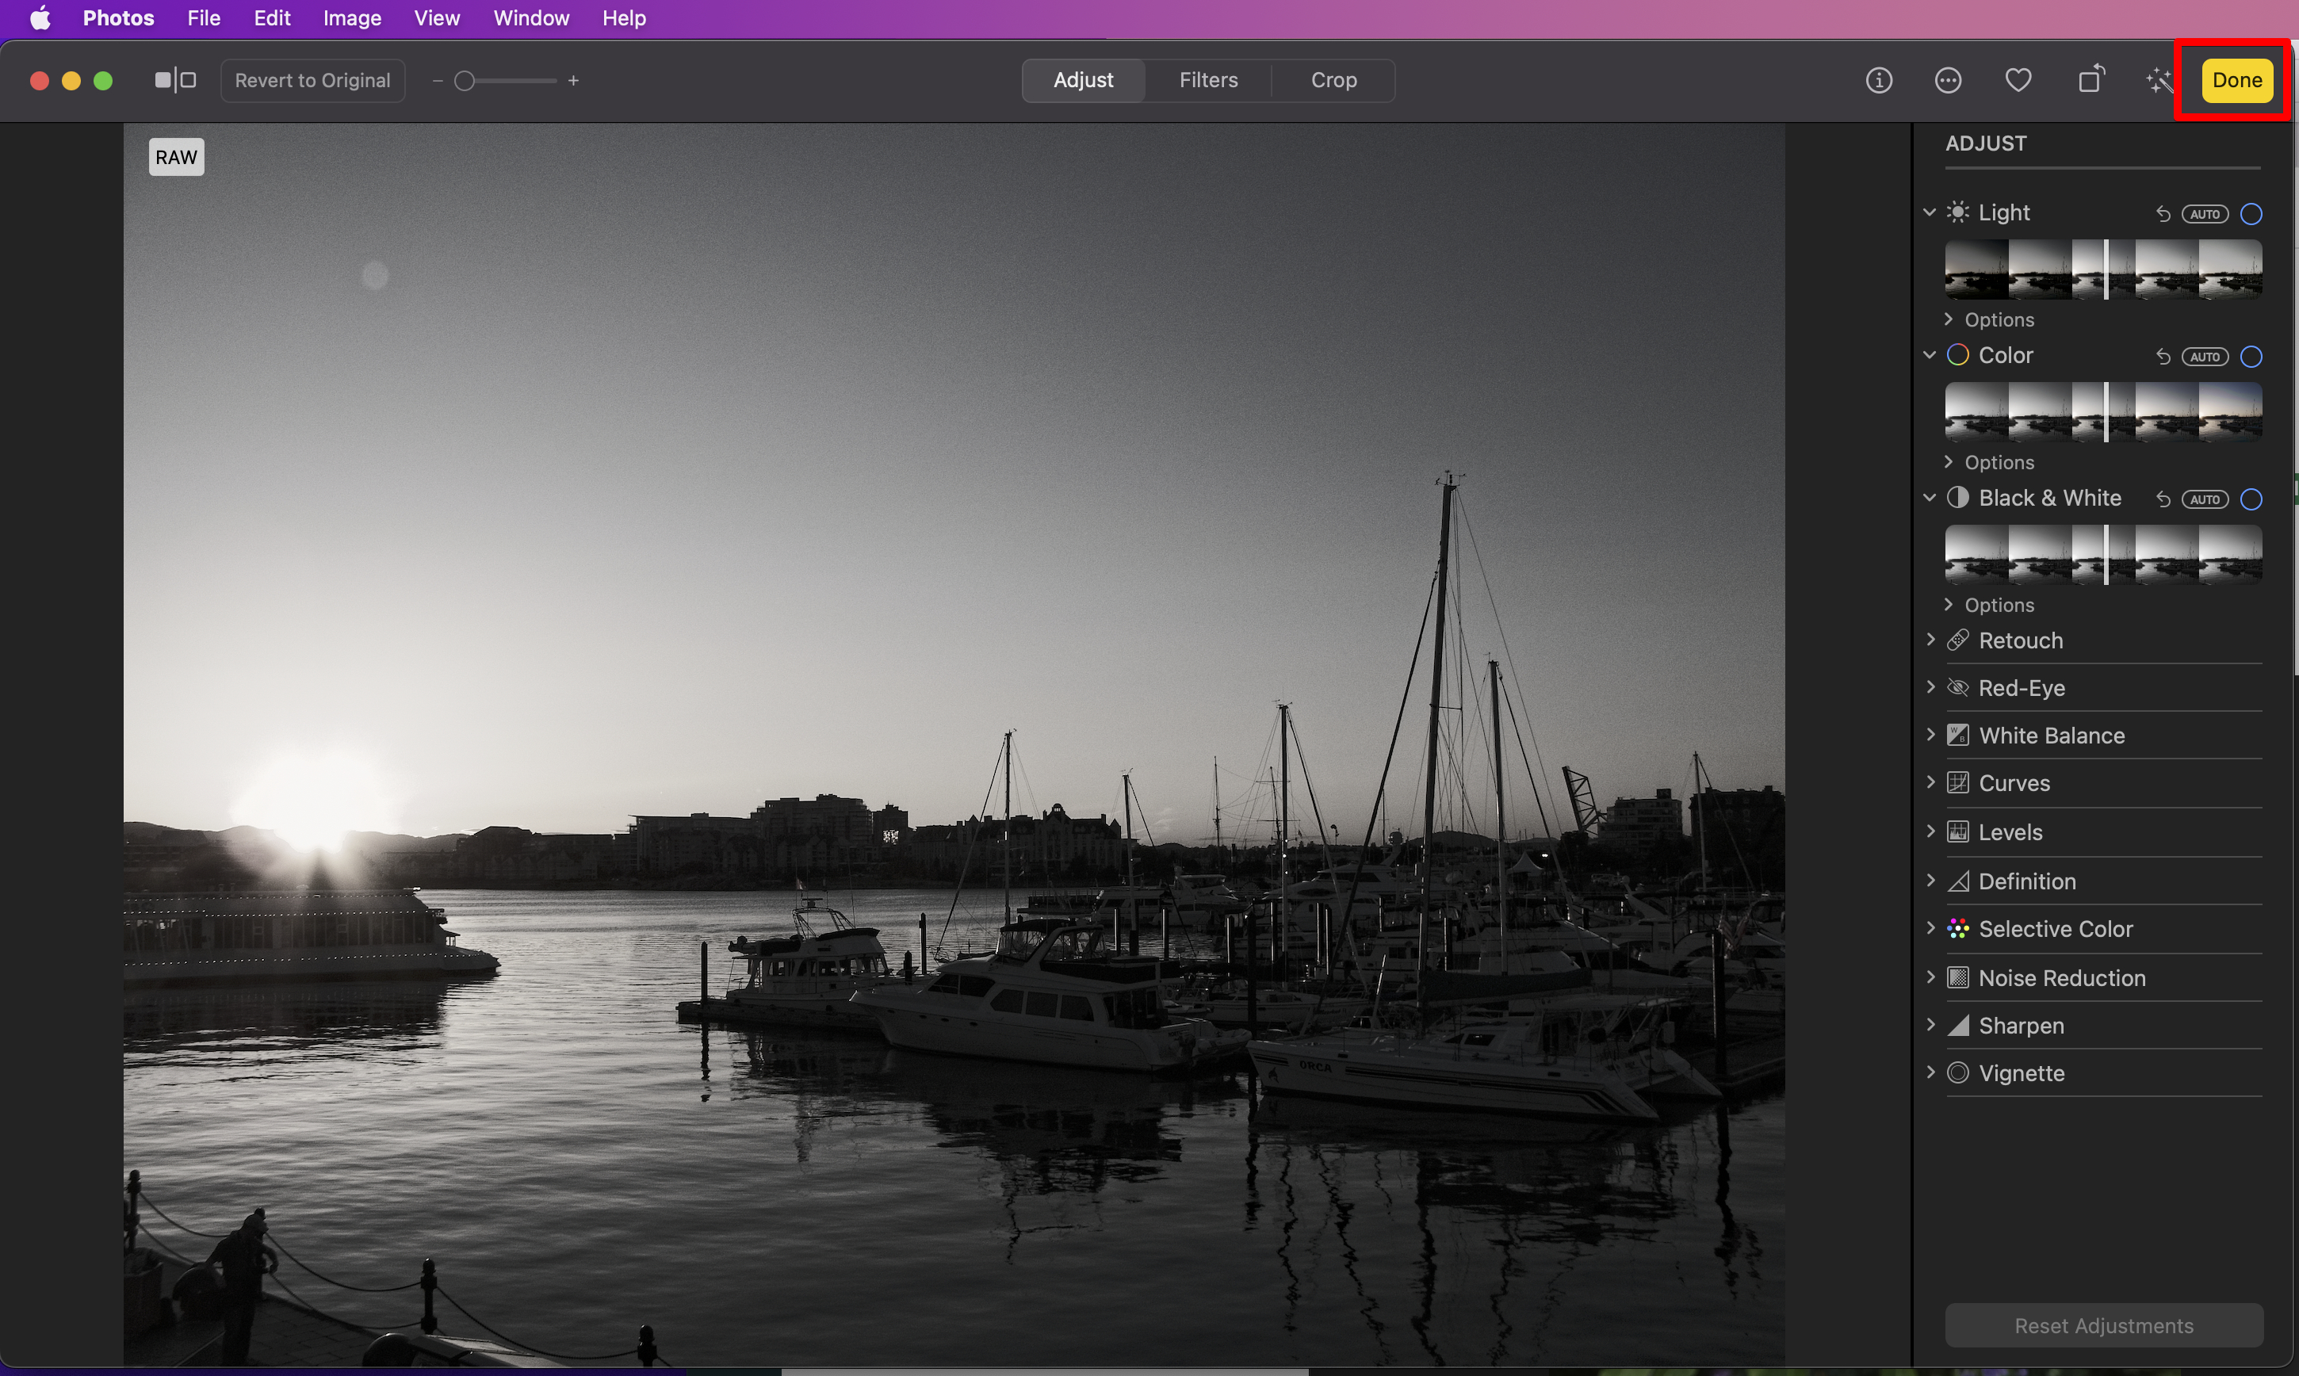
Task: Click Revert to Original
Action: click(x=312, y=81)
